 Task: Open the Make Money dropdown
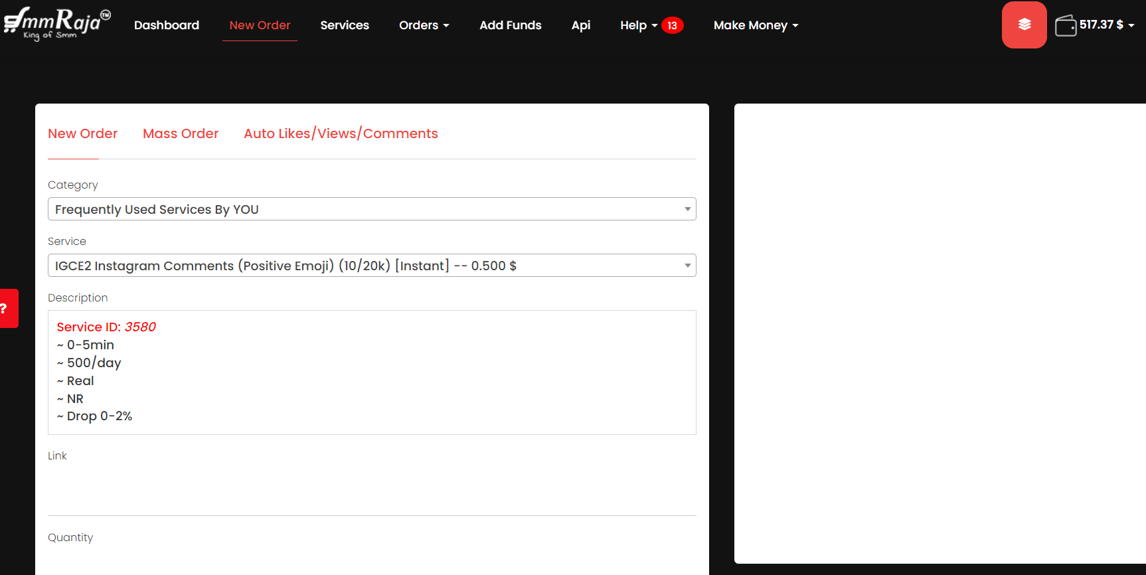click(755, 25)
